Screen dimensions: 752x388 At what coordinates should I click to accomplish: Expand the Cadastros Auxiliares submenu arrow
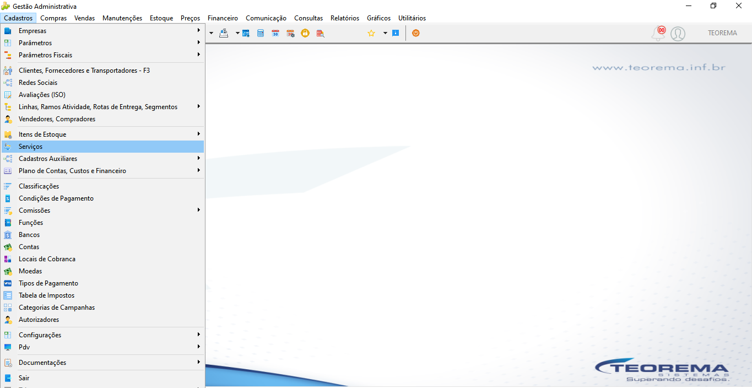pyautogui.click(x=199, y=159)
